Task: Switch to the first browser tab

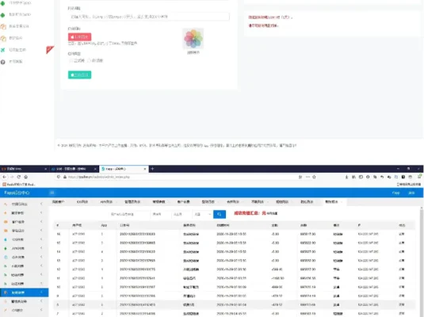Action: pos(25,169)
